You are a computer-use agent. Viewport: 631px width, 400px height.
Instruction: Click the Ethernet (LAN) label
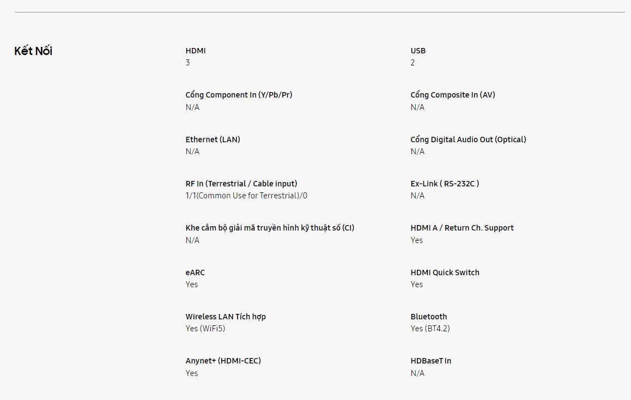(x=213, y=140)
